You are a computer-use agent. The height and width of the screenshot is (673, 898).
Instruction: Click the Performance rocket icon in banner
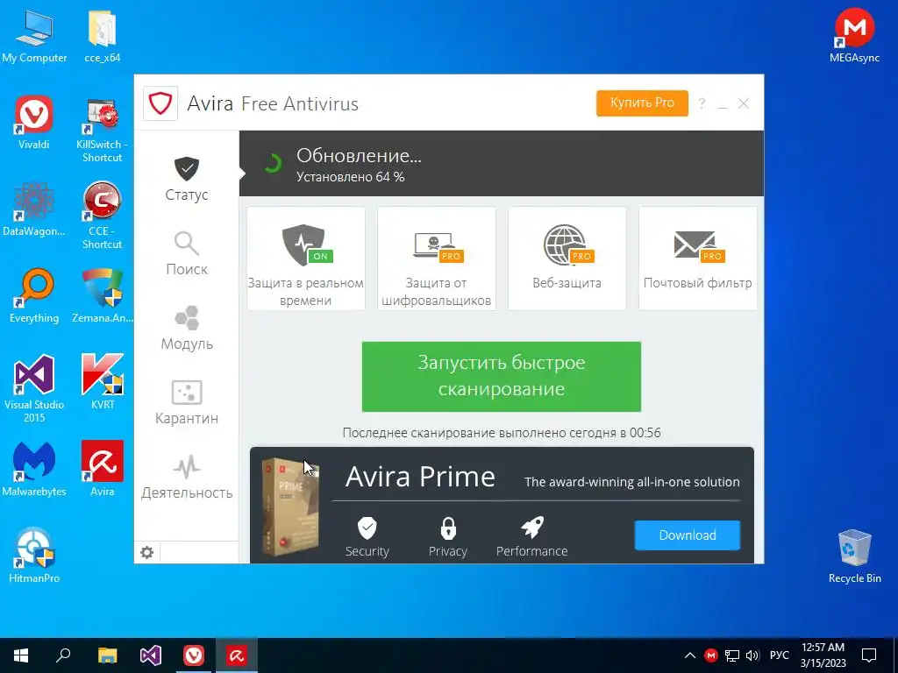(532, 528)
